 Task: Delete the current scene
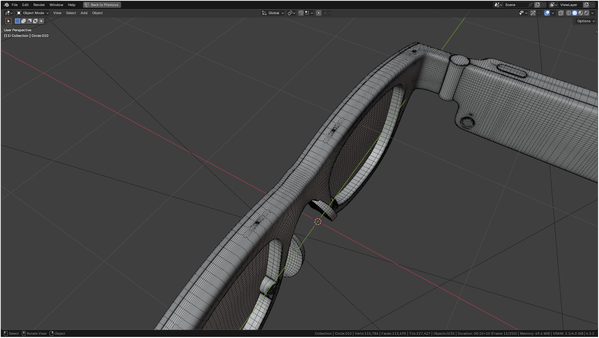[x=544, y=5]
